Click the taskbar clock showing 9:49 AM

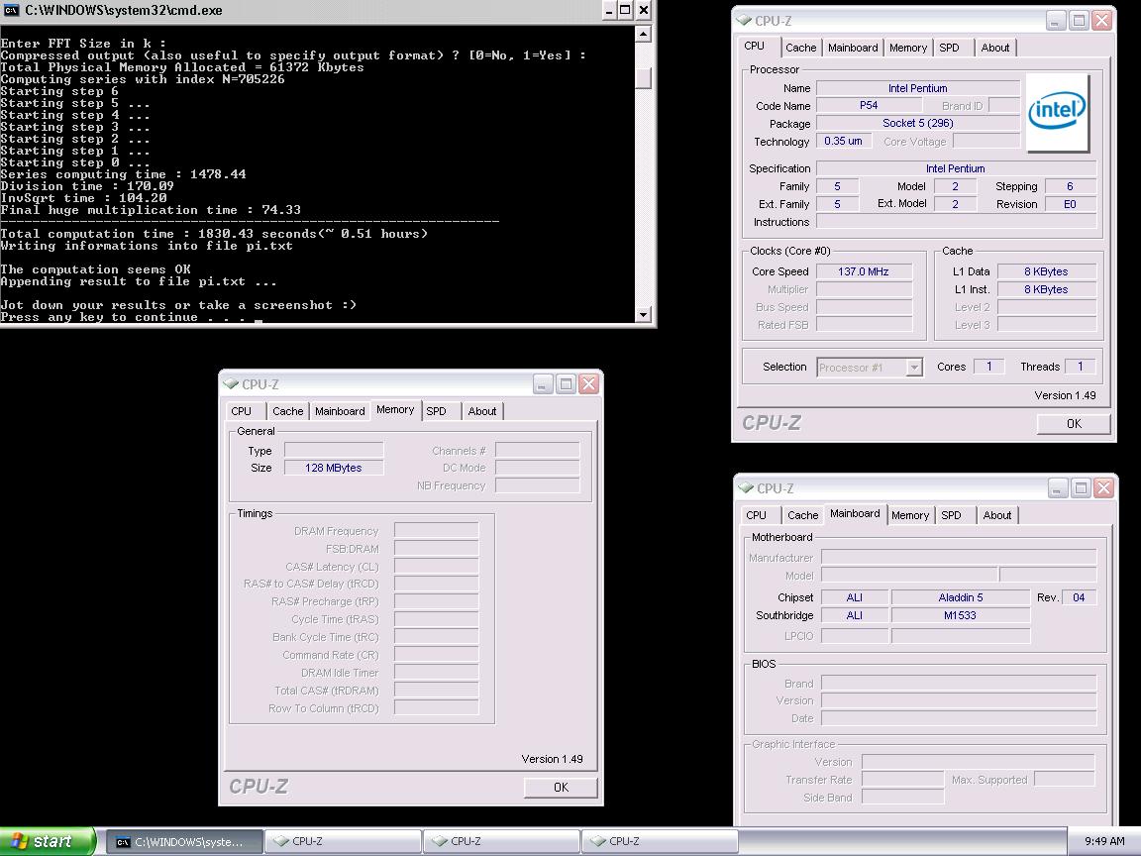pos(1104,841)
